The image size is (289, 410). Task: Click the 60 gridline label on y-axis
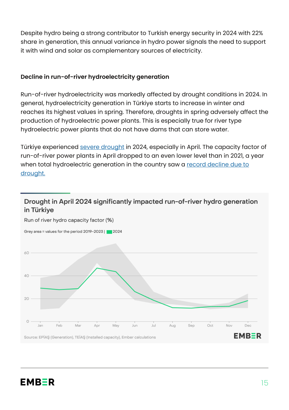point(26,253)
